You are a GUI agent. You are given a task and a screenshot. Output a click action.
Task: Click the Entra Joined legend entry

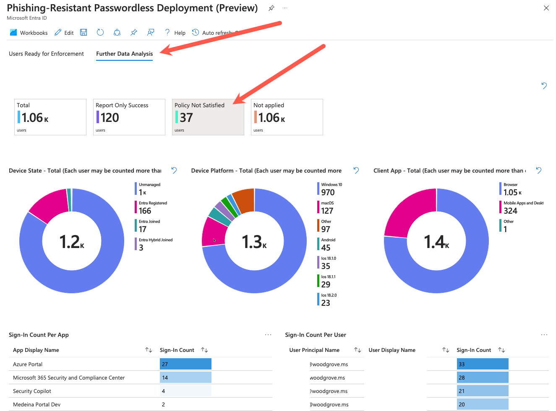[148, 226]
